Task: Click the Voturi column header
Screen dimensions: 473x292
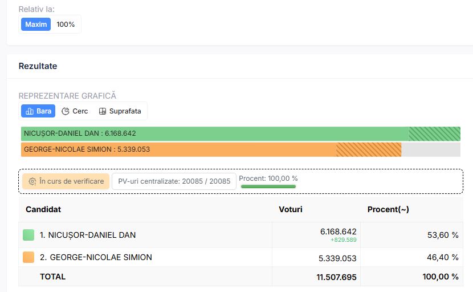Action: click(x=291, y=209)
